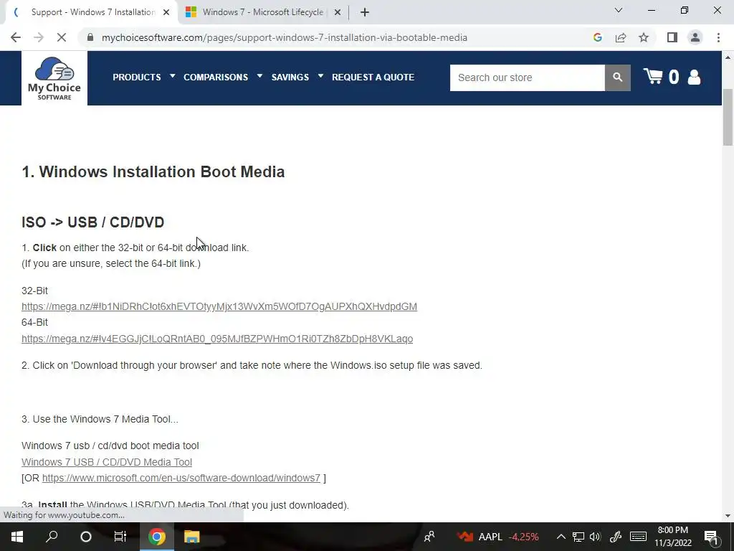Open Windows 7 USB / CD/DVD Media Tool link

click(x=107, y=462)
